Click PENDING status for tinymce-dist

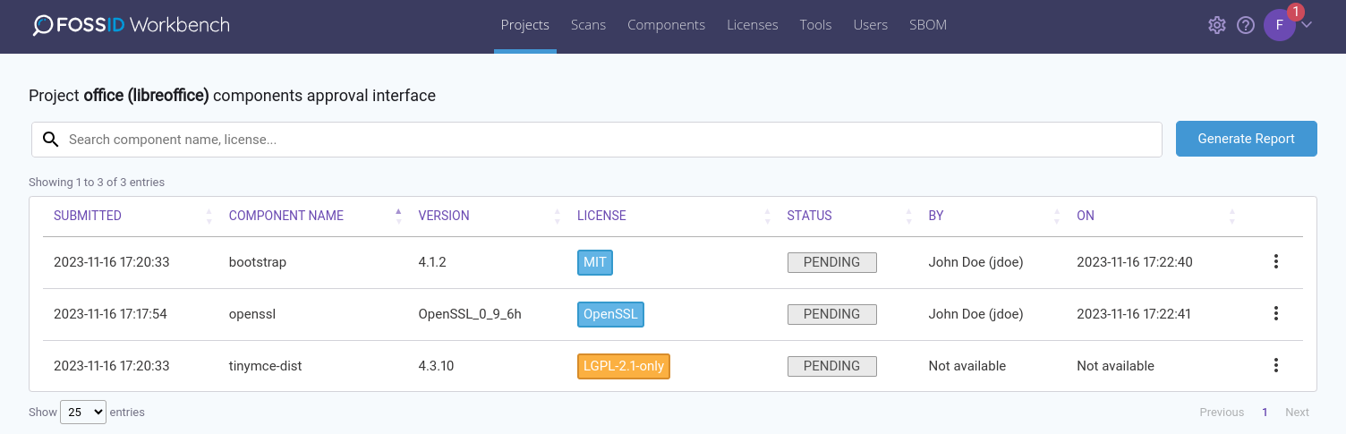click(x=832, y=366)
